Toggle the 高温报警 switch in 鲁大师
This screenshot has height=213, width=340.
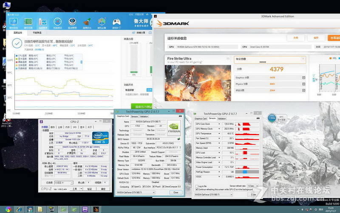150,90
